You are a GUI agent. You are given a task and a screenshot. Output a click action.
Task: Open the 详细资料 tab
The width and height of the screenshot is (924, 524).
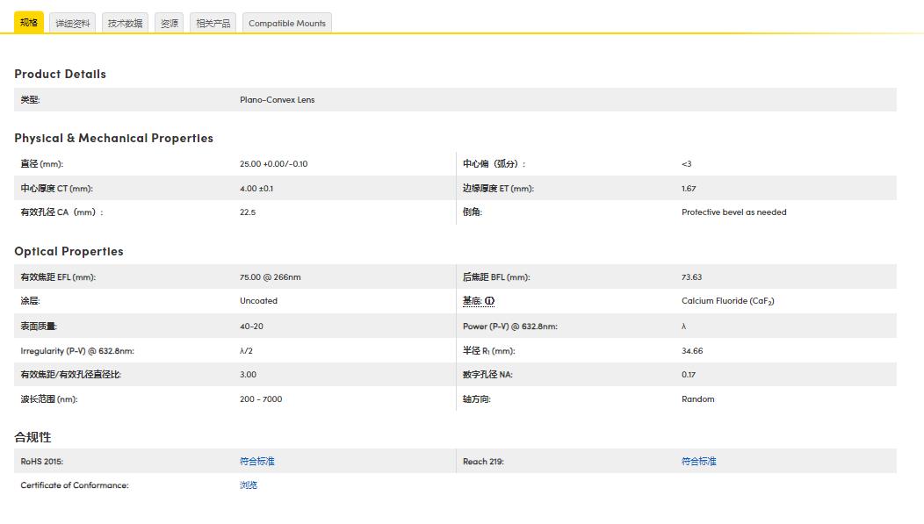click(x=73, y=24)
